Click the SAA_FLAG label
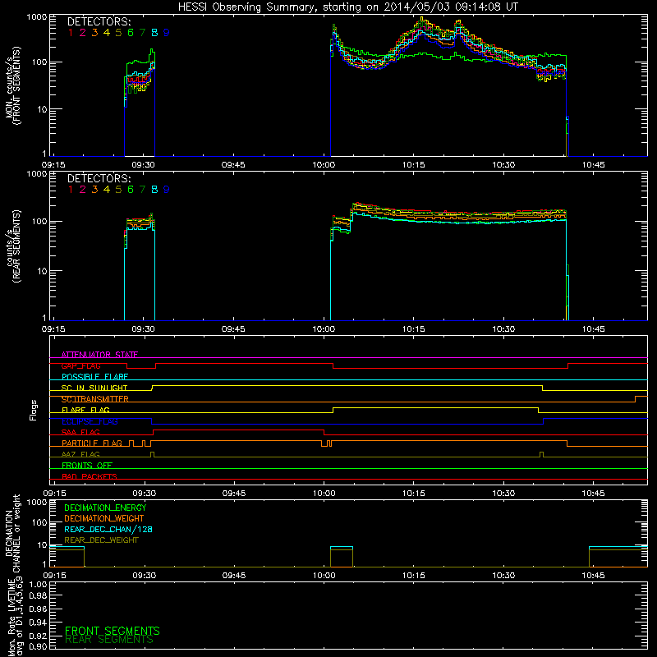The width and height of the screenshot is (657, 657). pos(80,432)
